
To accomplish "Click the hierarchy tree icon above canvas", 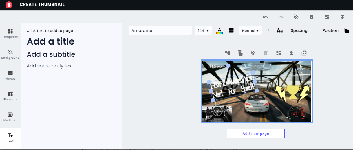I will tap(228, 53).
